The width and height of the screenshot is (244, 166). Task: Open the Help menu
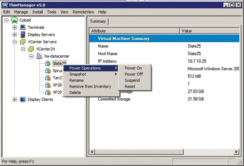coord(102,12)
